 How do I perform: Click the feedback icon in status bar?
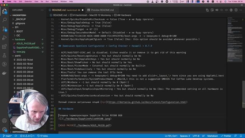[x=235, y=136]
